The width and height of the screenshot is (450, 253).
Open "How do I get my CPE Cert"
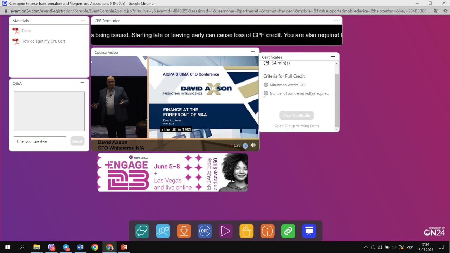pos(43,41)
